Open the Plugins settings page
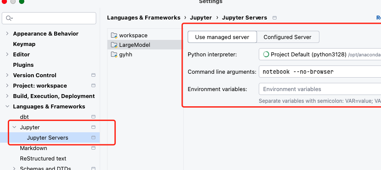The image size is (381, 170). 23,65
